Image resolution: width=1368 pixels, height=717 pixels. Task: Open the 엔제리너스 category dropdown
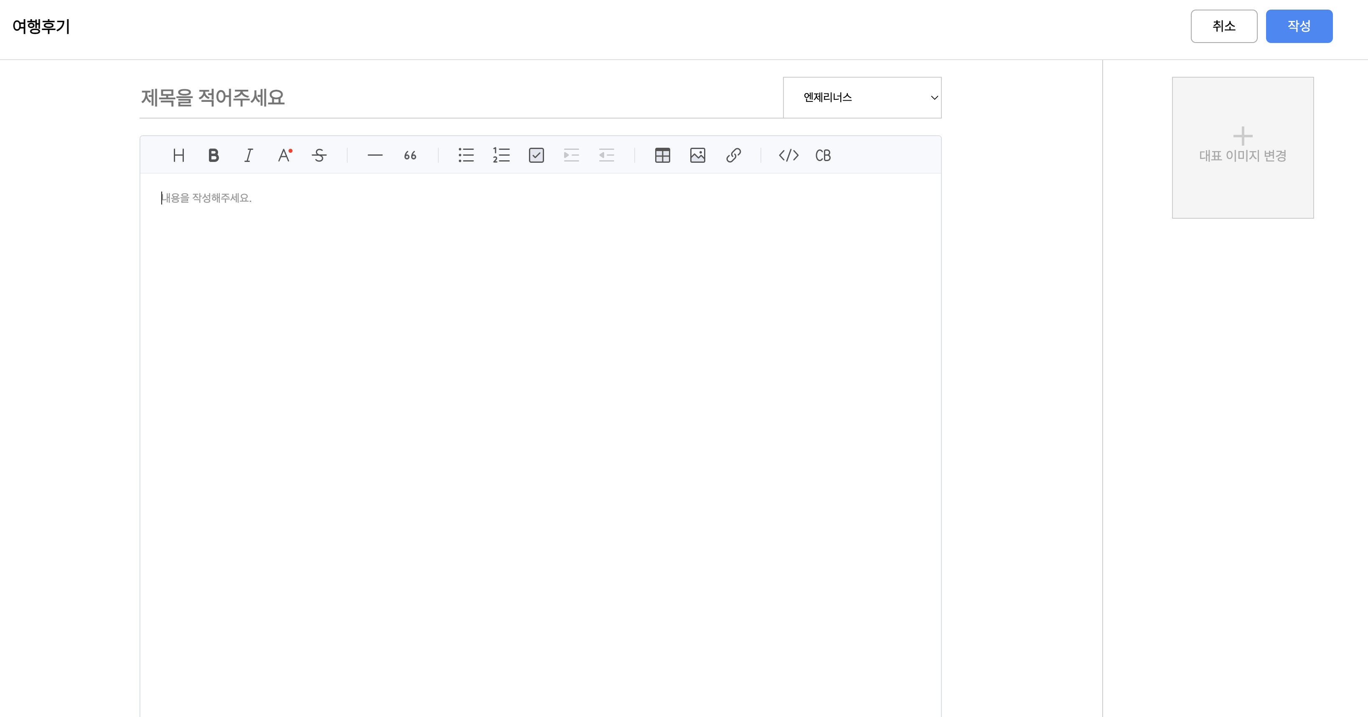(x=862, y=98)
